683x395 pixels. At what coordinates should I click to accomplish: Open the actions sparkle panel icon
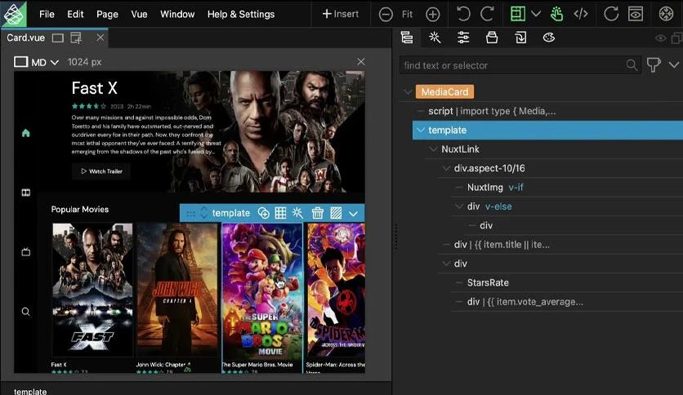(x=435, y=38)
